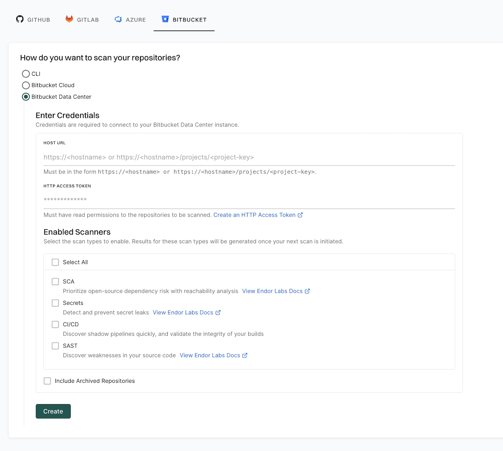The image size is (503, 451).
Task: Click the external link icon next to Secrets docs
Action: 218,312
